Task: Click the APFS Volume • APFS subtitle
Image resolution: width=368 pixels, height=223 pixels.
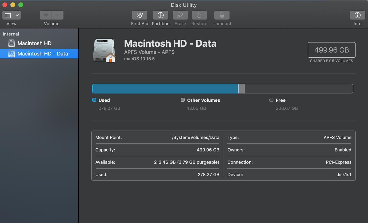Action: point(149,52)
